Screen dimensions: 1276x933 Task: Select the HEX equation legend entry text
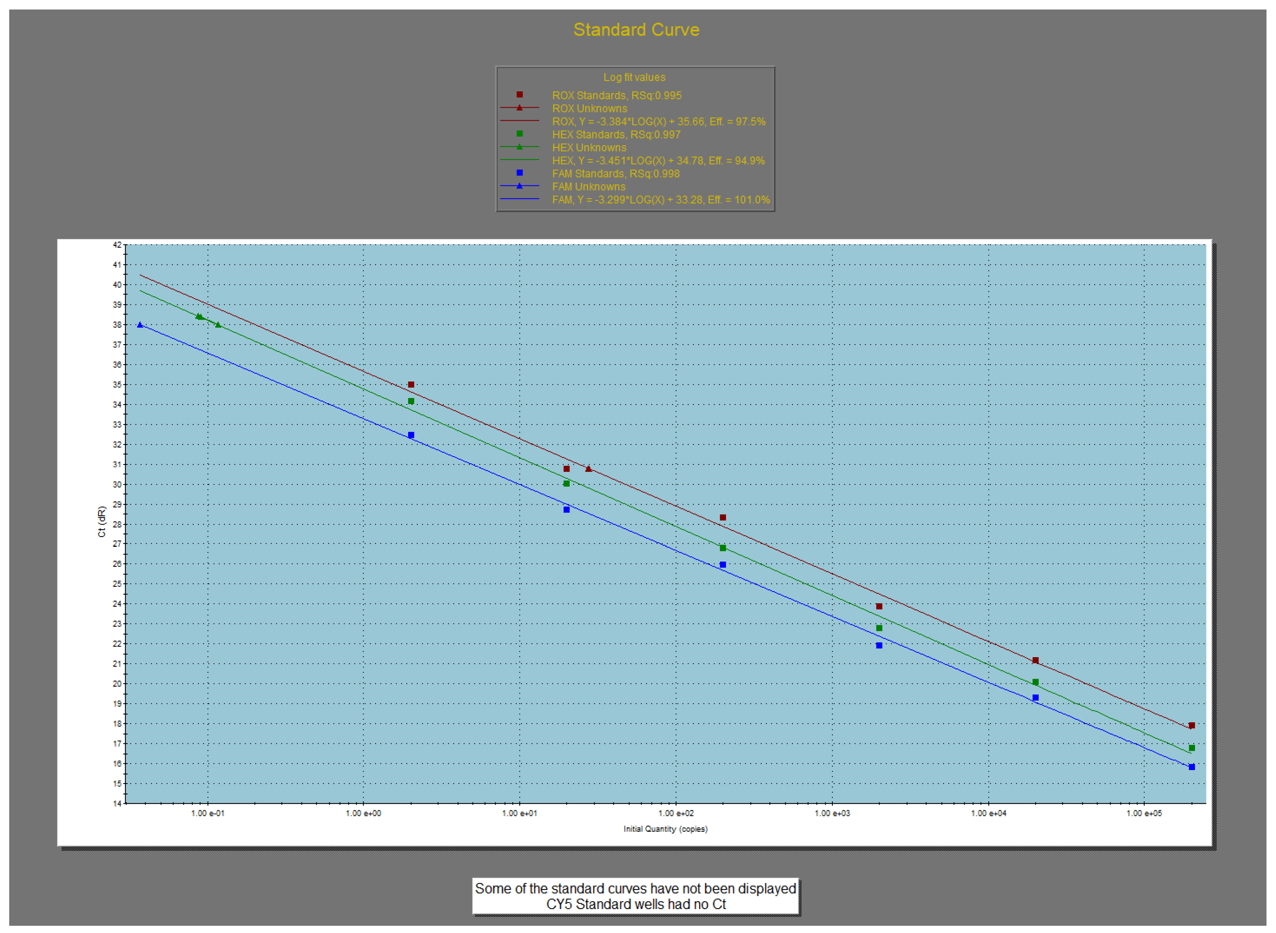[658, 161]
